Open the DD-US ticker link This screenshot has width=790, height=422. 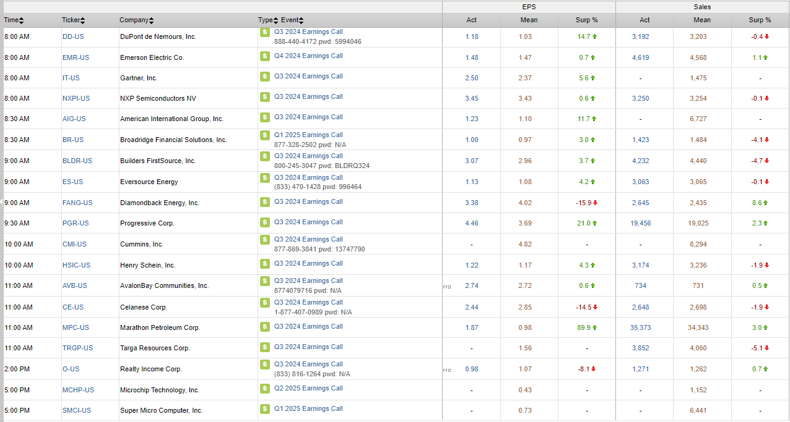coord(73,36)
